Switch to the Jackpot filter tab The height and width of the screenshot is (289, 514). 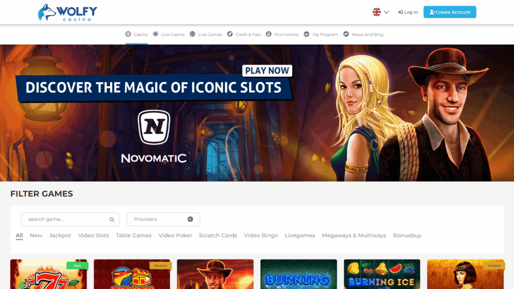[60, 235]
